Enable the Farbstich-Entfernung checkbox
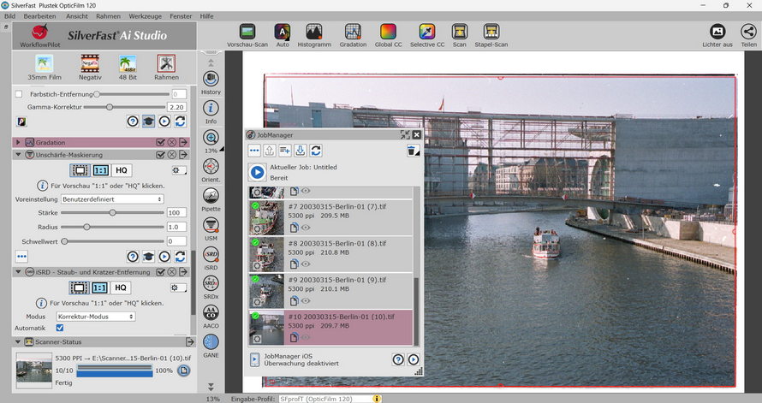 pos(20,94)
